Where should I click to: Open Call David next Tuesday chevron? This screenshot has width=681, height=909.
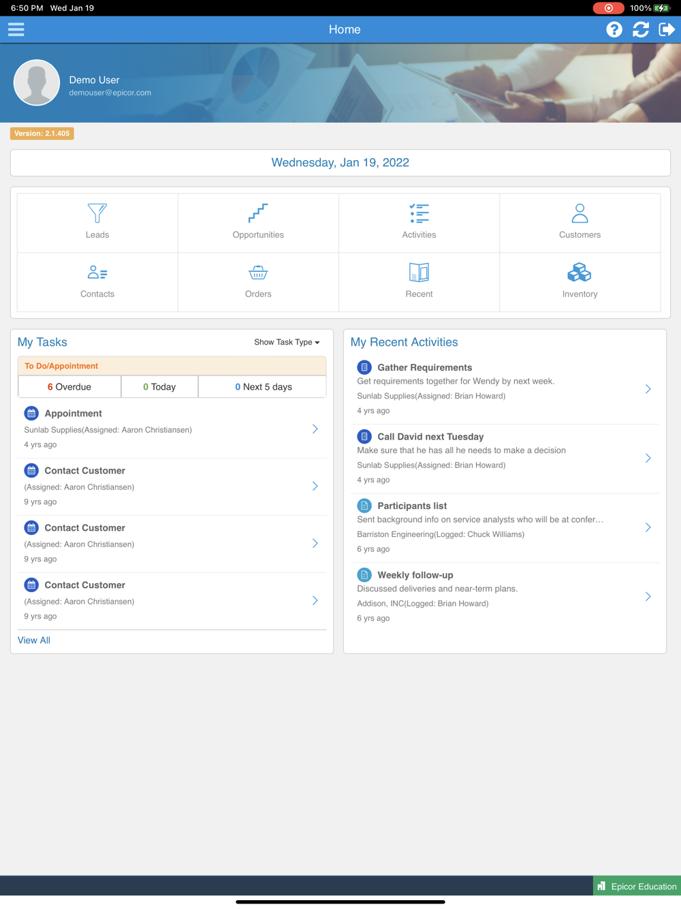click(x=648, y=458)
